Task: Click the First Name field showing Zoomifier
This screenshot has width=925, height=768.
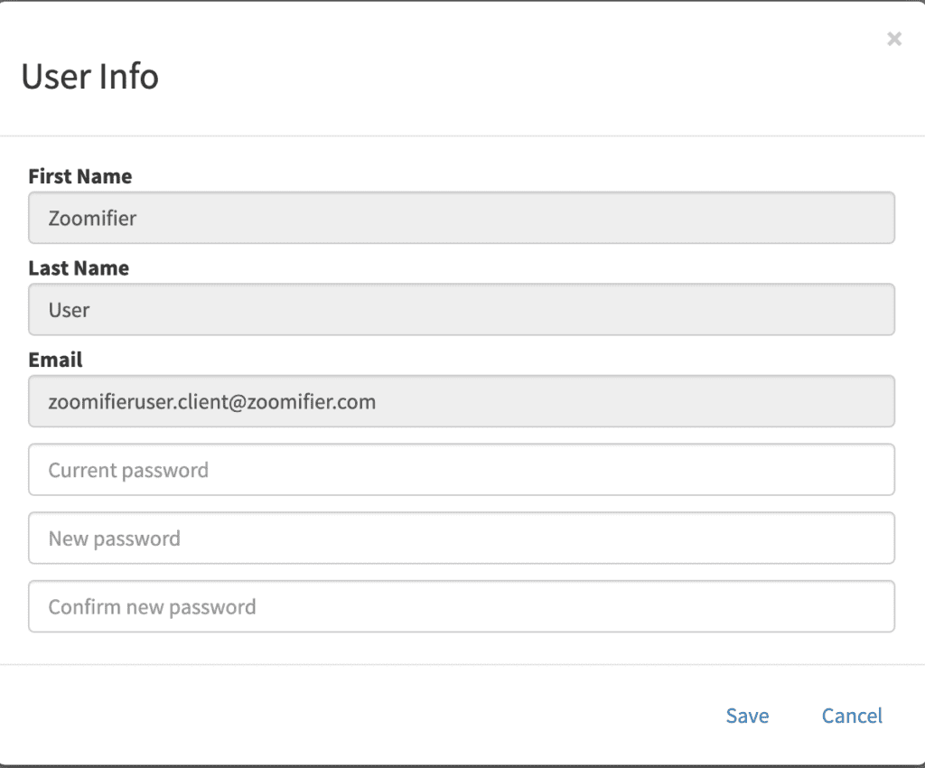Action: pos(462,218)
